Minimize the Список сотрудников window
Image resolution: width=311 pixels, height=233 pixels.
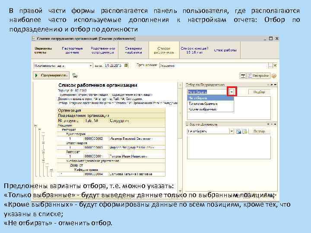pyautogui.click(x=265, y=39)
